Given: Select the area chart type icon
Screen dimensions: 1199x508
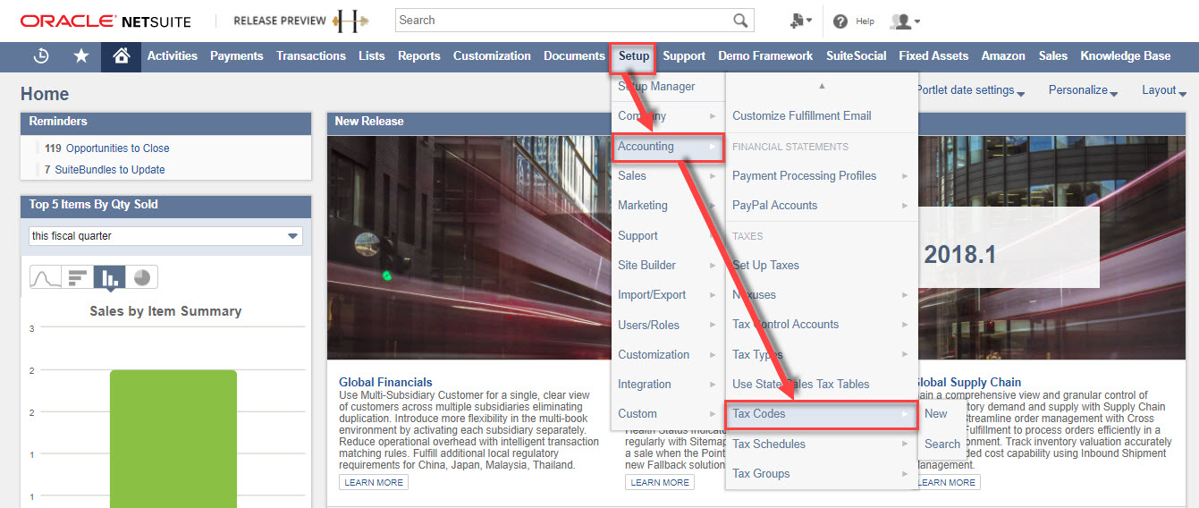Looking at the screenshot, I should click(46, 277).
